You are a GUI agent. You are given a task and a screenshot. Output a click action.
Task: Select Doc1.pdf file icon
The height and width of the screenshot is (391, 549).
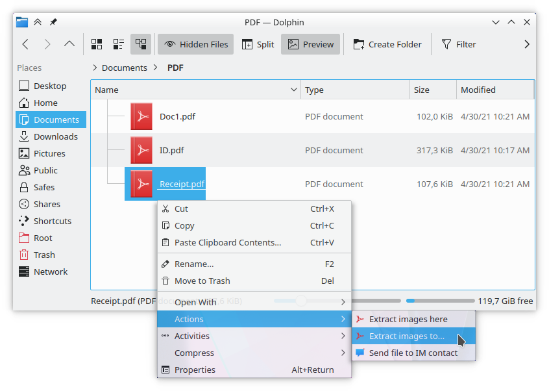141,116
